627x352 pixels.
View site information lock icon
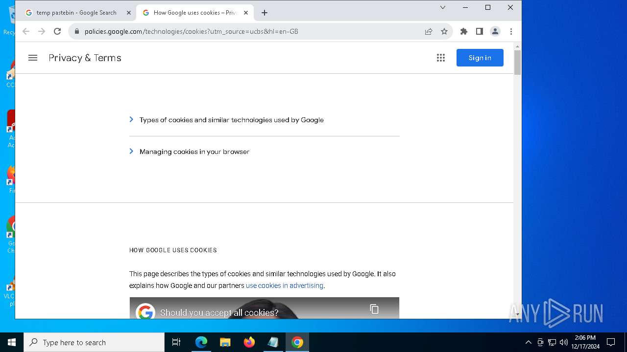click(x=76, y=31)
